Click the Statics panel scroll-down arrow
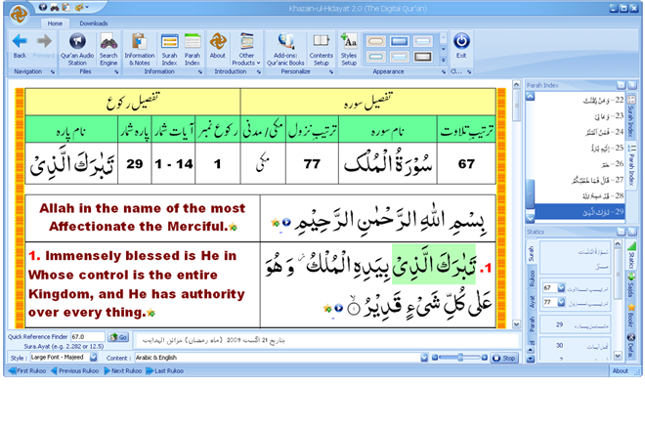This screenshot has width=645, height=430. click(618, 355)
